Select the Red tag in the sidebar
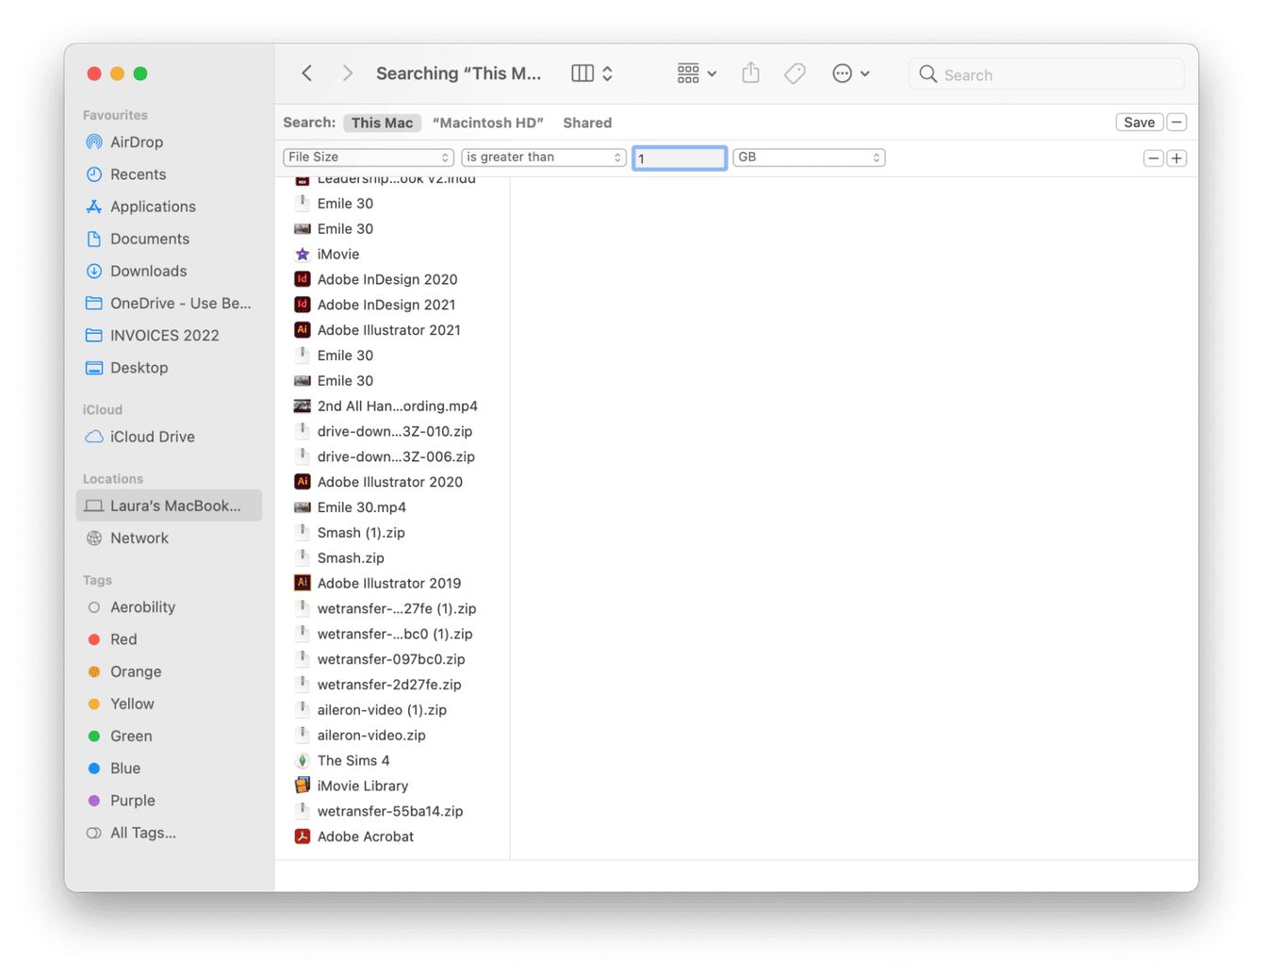Viewport: 1263px width, 978px height. pyautogui.click(x=123, y=638)
